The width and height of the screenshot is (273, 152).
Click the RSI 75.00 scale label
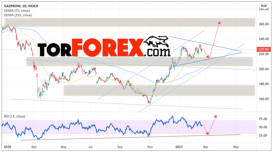pyautogui.click(x=263, y=119)
